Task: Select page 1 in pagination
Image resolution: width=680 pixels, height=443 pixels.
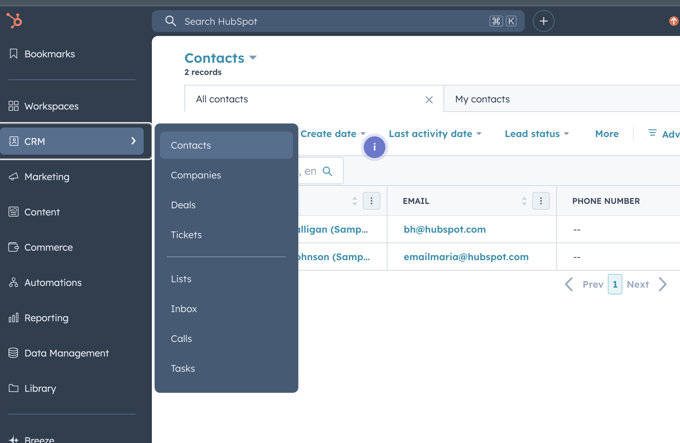Action: pyautogui.click(x=615, y=284)
